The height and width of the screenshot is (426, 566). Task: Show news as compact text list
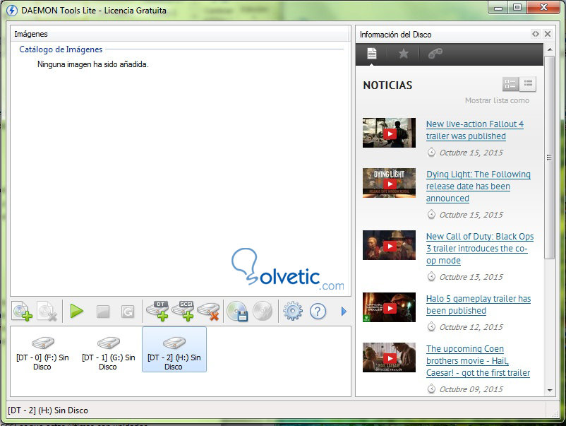528,84
